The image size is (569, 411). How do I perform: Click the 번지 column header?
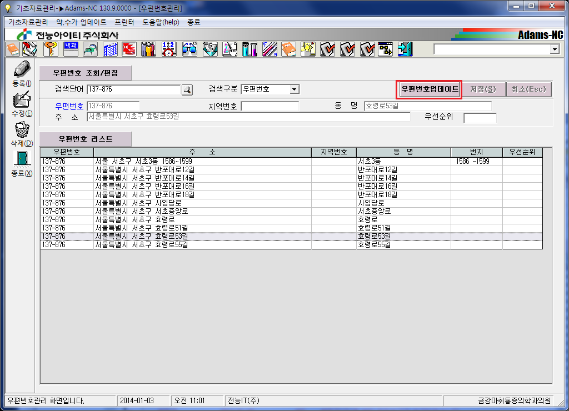(x=476, y=152)
